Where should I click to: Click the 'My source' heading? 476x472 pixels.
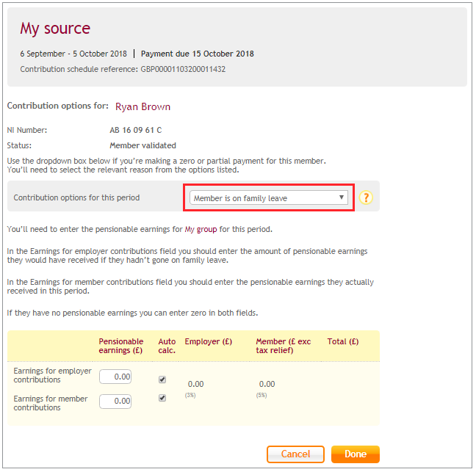point(55,29)
